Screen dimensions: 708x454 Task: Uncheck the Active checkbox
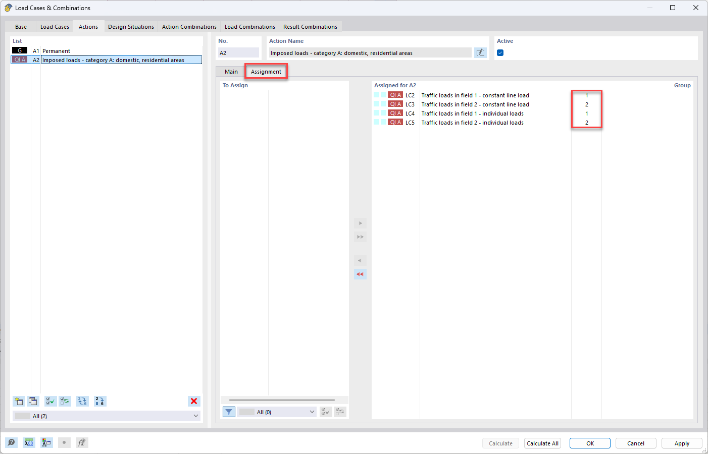[500, 52]
